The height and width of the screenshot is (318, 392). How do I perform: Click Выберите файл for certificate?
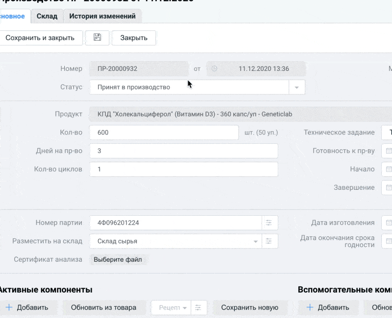pos(118,260)
